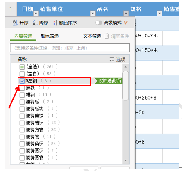
Task: Click the 仅筛选此项 button
Action: (x=108, y=81)
